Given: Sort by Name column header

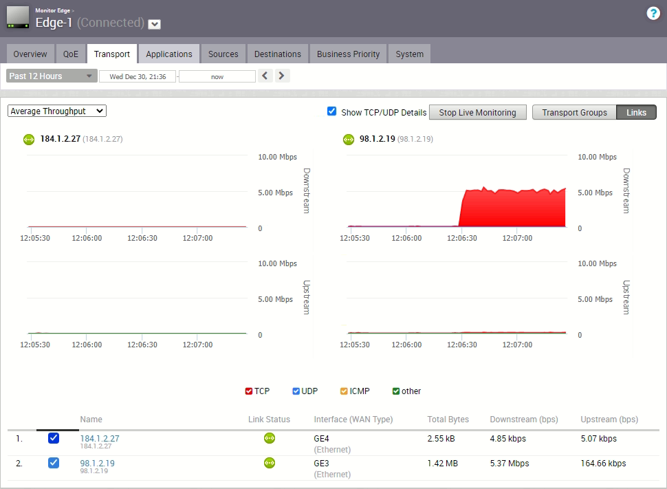Looking at the screenshot, I should point(91,420).
